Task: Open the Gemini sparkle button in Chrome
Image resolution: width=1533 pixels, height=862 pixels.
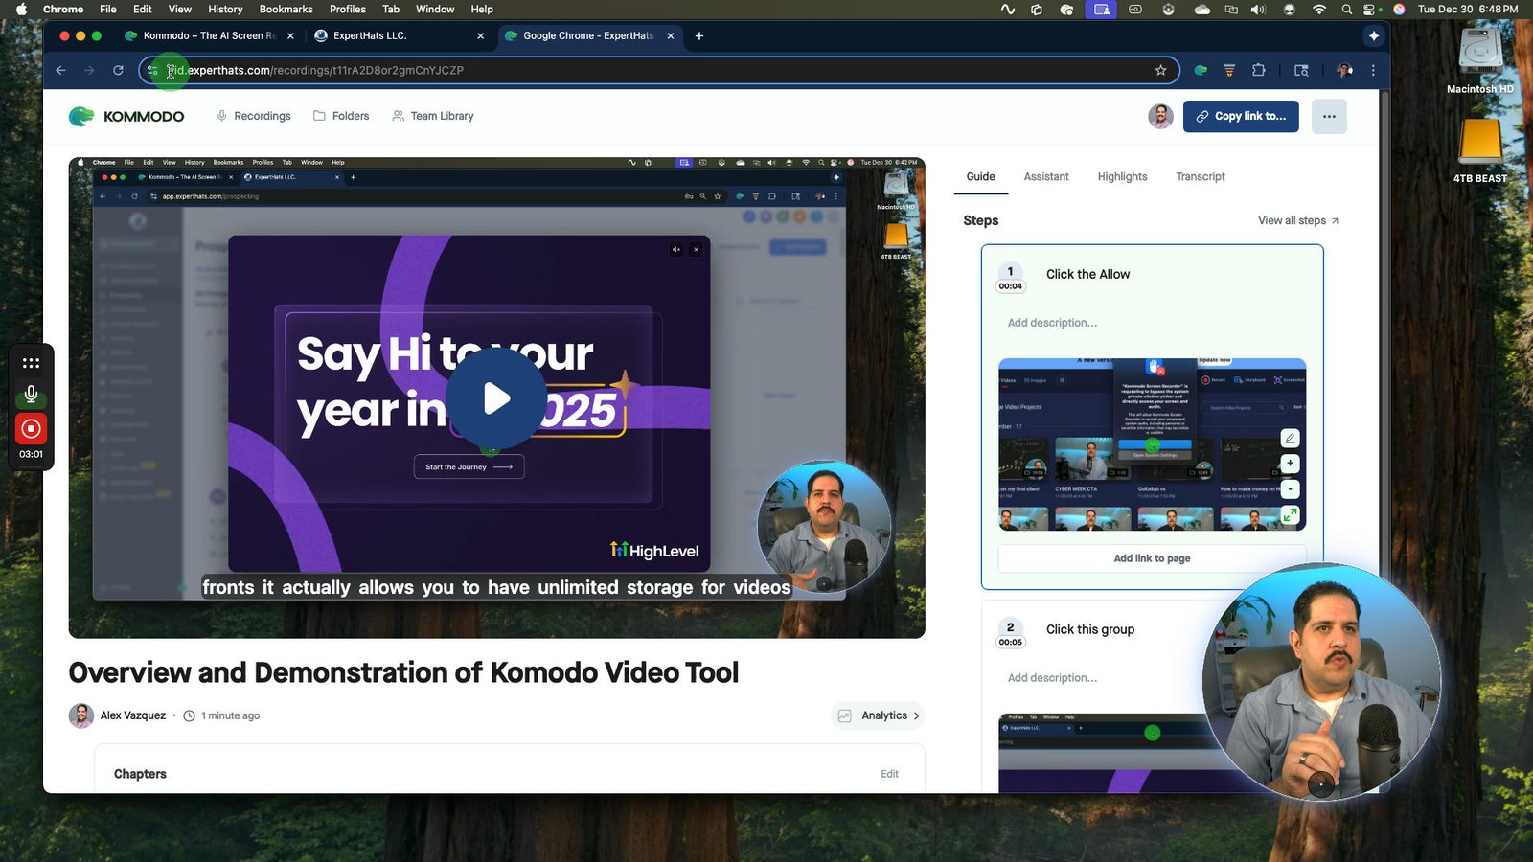Action: [x=1374, y=35]
